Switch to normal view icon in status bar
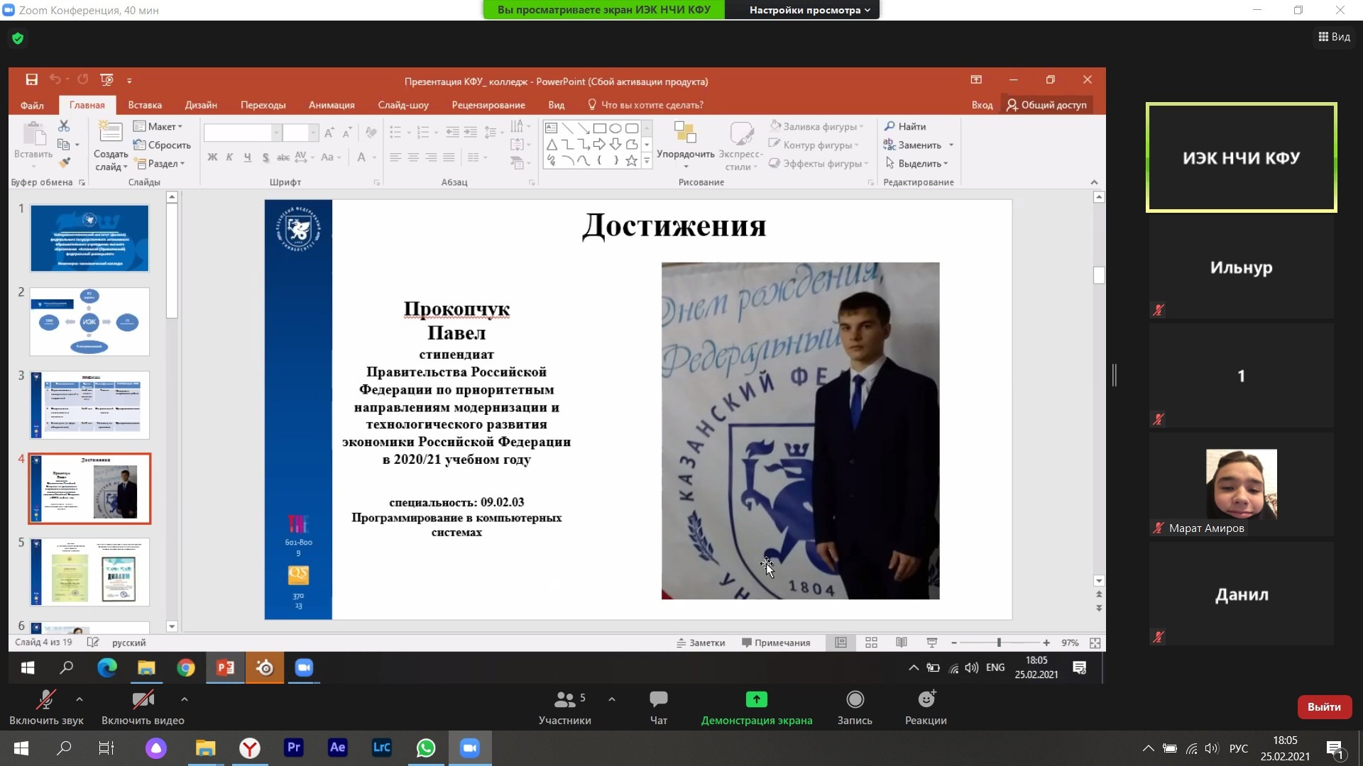Viewport: 1363px width, 766px height. point(841,643)
